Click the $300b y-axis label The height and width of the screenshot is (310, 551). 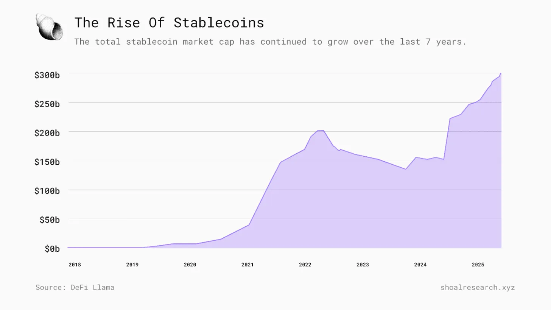[x=47, y=75]
